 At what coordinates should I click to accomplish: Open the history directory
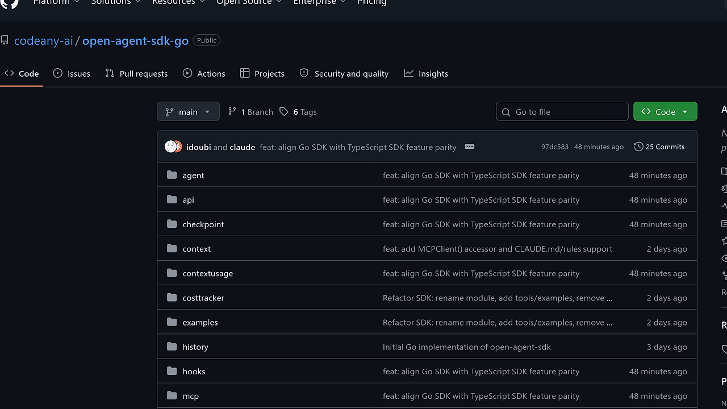click(x=195, y=347)
